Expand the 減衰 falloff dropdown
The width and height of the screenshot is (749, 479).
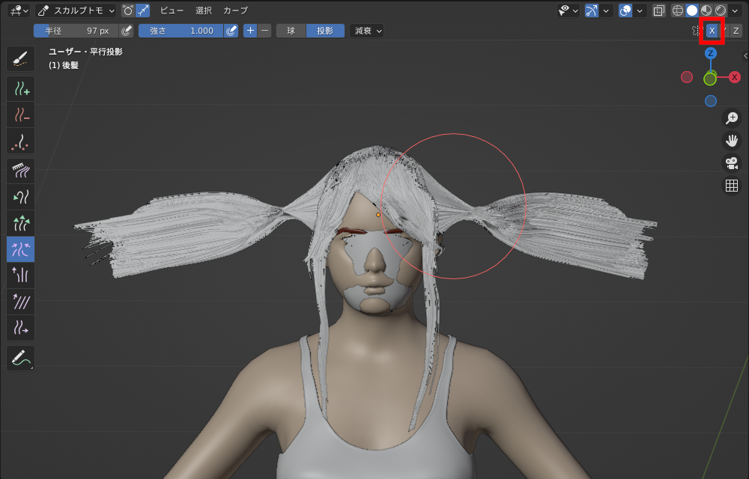pos(367,31)
